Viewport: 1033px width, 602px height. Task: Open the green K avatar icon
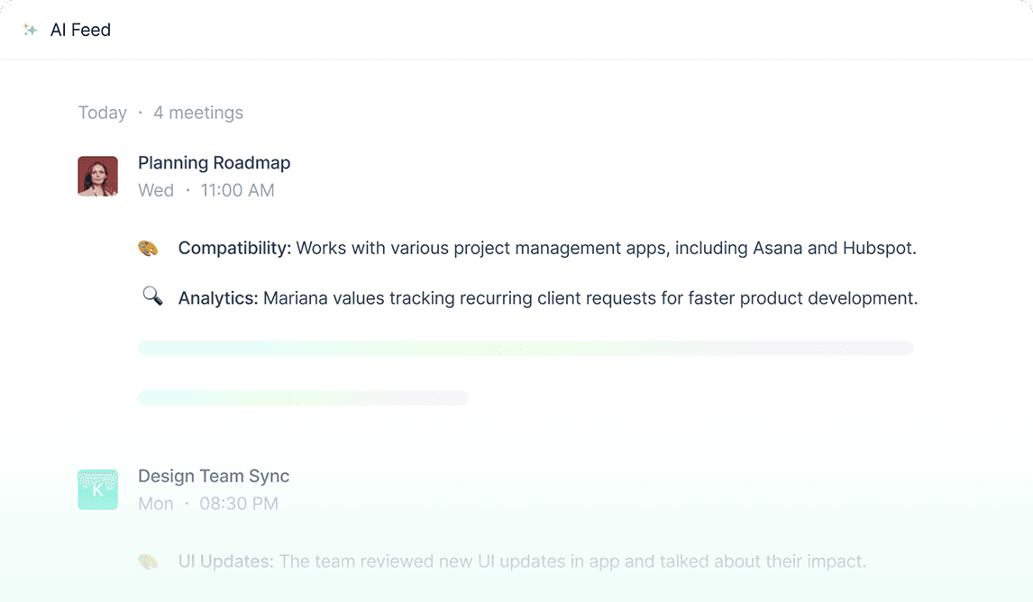(x=97, y=489)
